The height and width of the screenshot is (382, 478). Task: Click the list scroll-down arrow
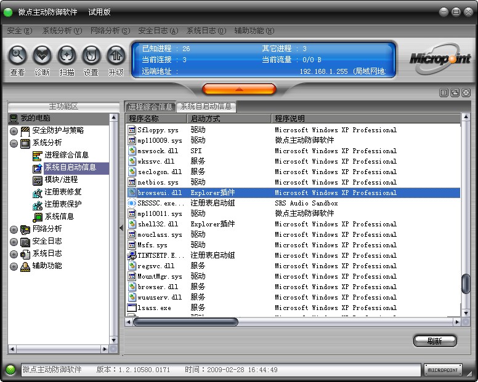click(x=466, y=313)
